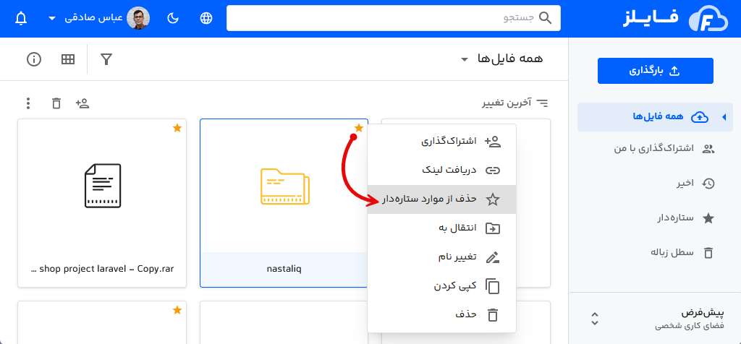Choose دریافت لینک in context menu
This screenshot has width=741, height=344.
[441, 171]
